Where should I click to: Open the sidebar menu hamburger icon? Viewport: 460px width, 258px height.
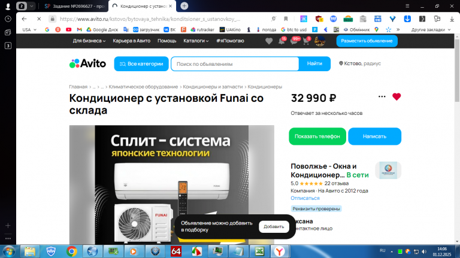click(407, 6)
